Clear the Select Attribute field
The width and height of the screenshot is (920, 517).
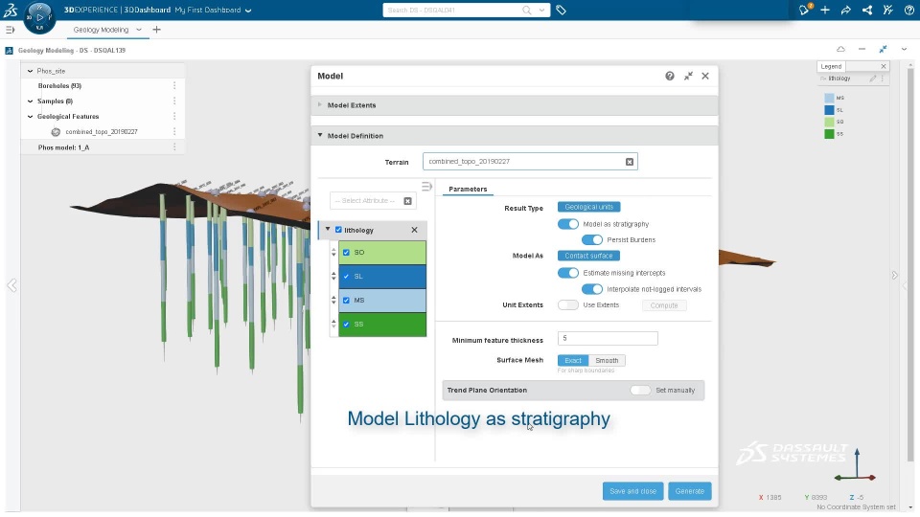point(408,201)
